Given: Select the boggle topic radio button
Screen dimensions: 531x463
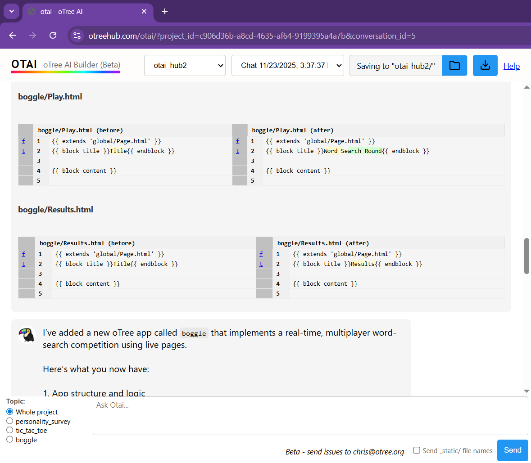Looking at the screenshot, I should pos(10,440).
